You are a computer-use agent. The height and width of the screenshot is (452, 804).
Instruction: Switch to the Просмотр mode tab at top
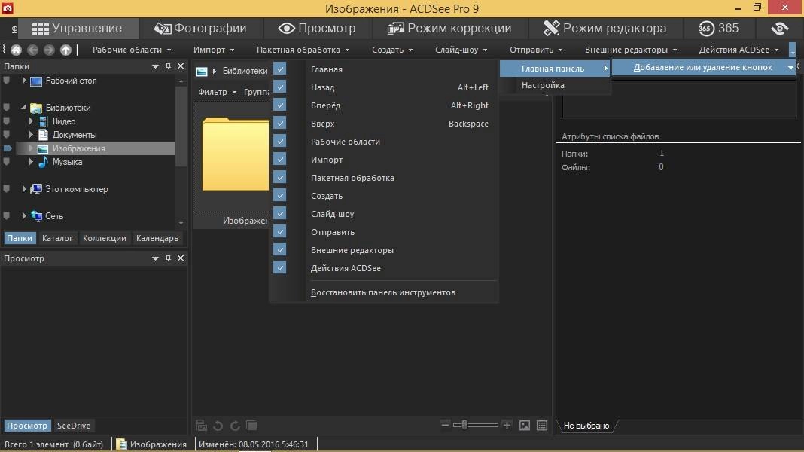[317, 28]
